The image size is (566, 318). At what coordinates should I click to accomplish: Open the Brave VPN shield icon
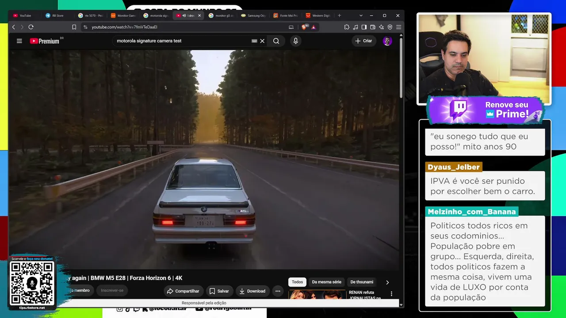(390, 27)
